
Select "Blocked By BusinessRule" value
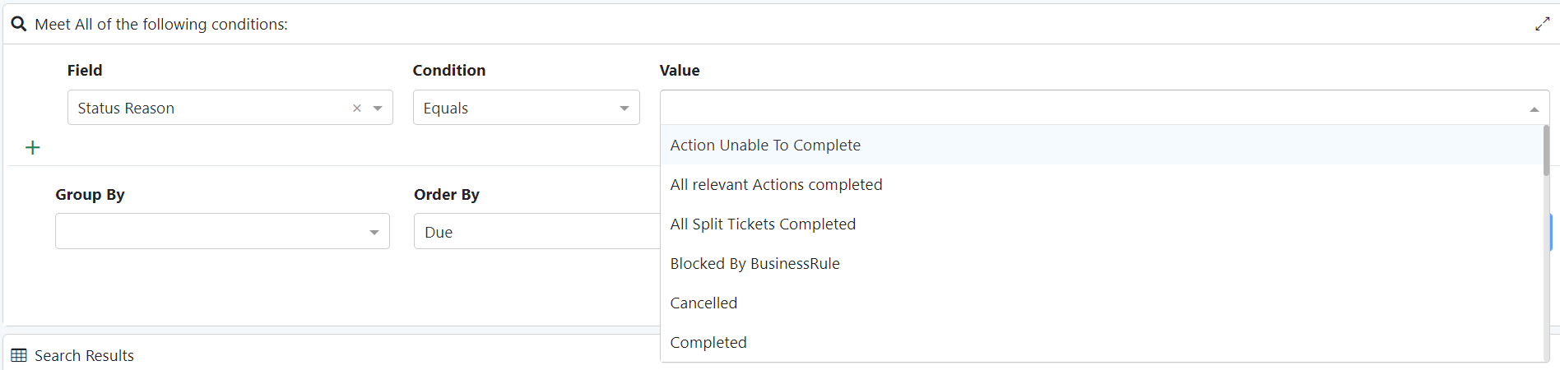point(754,263)
